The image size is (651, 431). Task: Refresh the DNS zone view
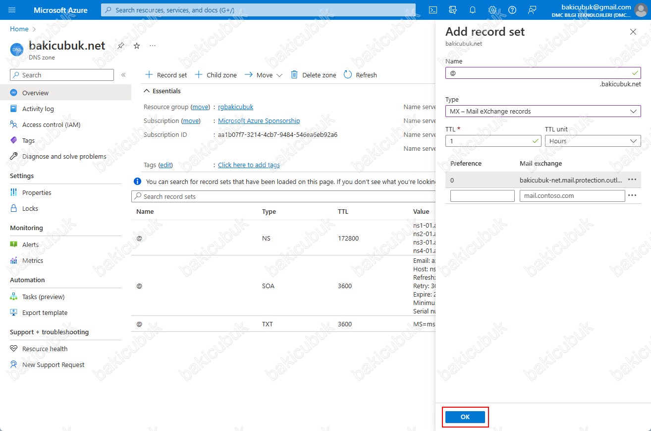click(360, 75)
